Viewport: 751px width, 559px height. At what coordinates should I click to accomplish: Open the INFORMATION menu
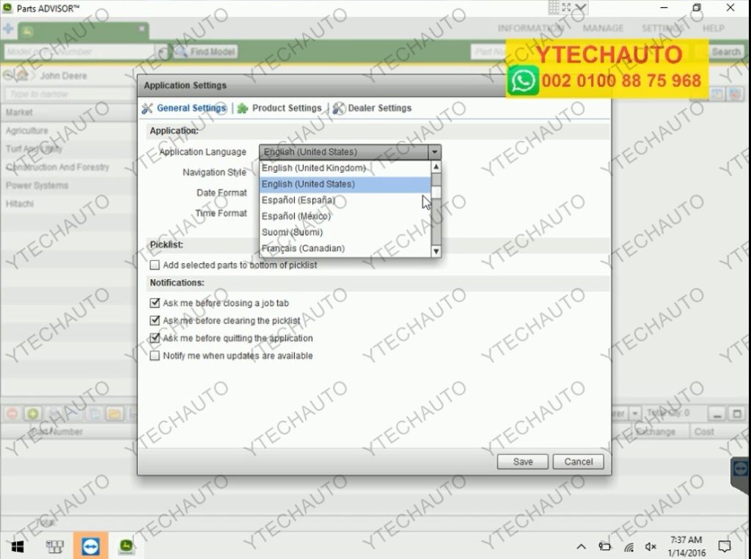[531, 29]
